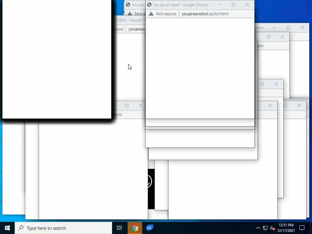The image size is (312, 234).
Task: Click the warning triangle beside 'Not secure' in the lol.html window
Action: coord(151,14)
